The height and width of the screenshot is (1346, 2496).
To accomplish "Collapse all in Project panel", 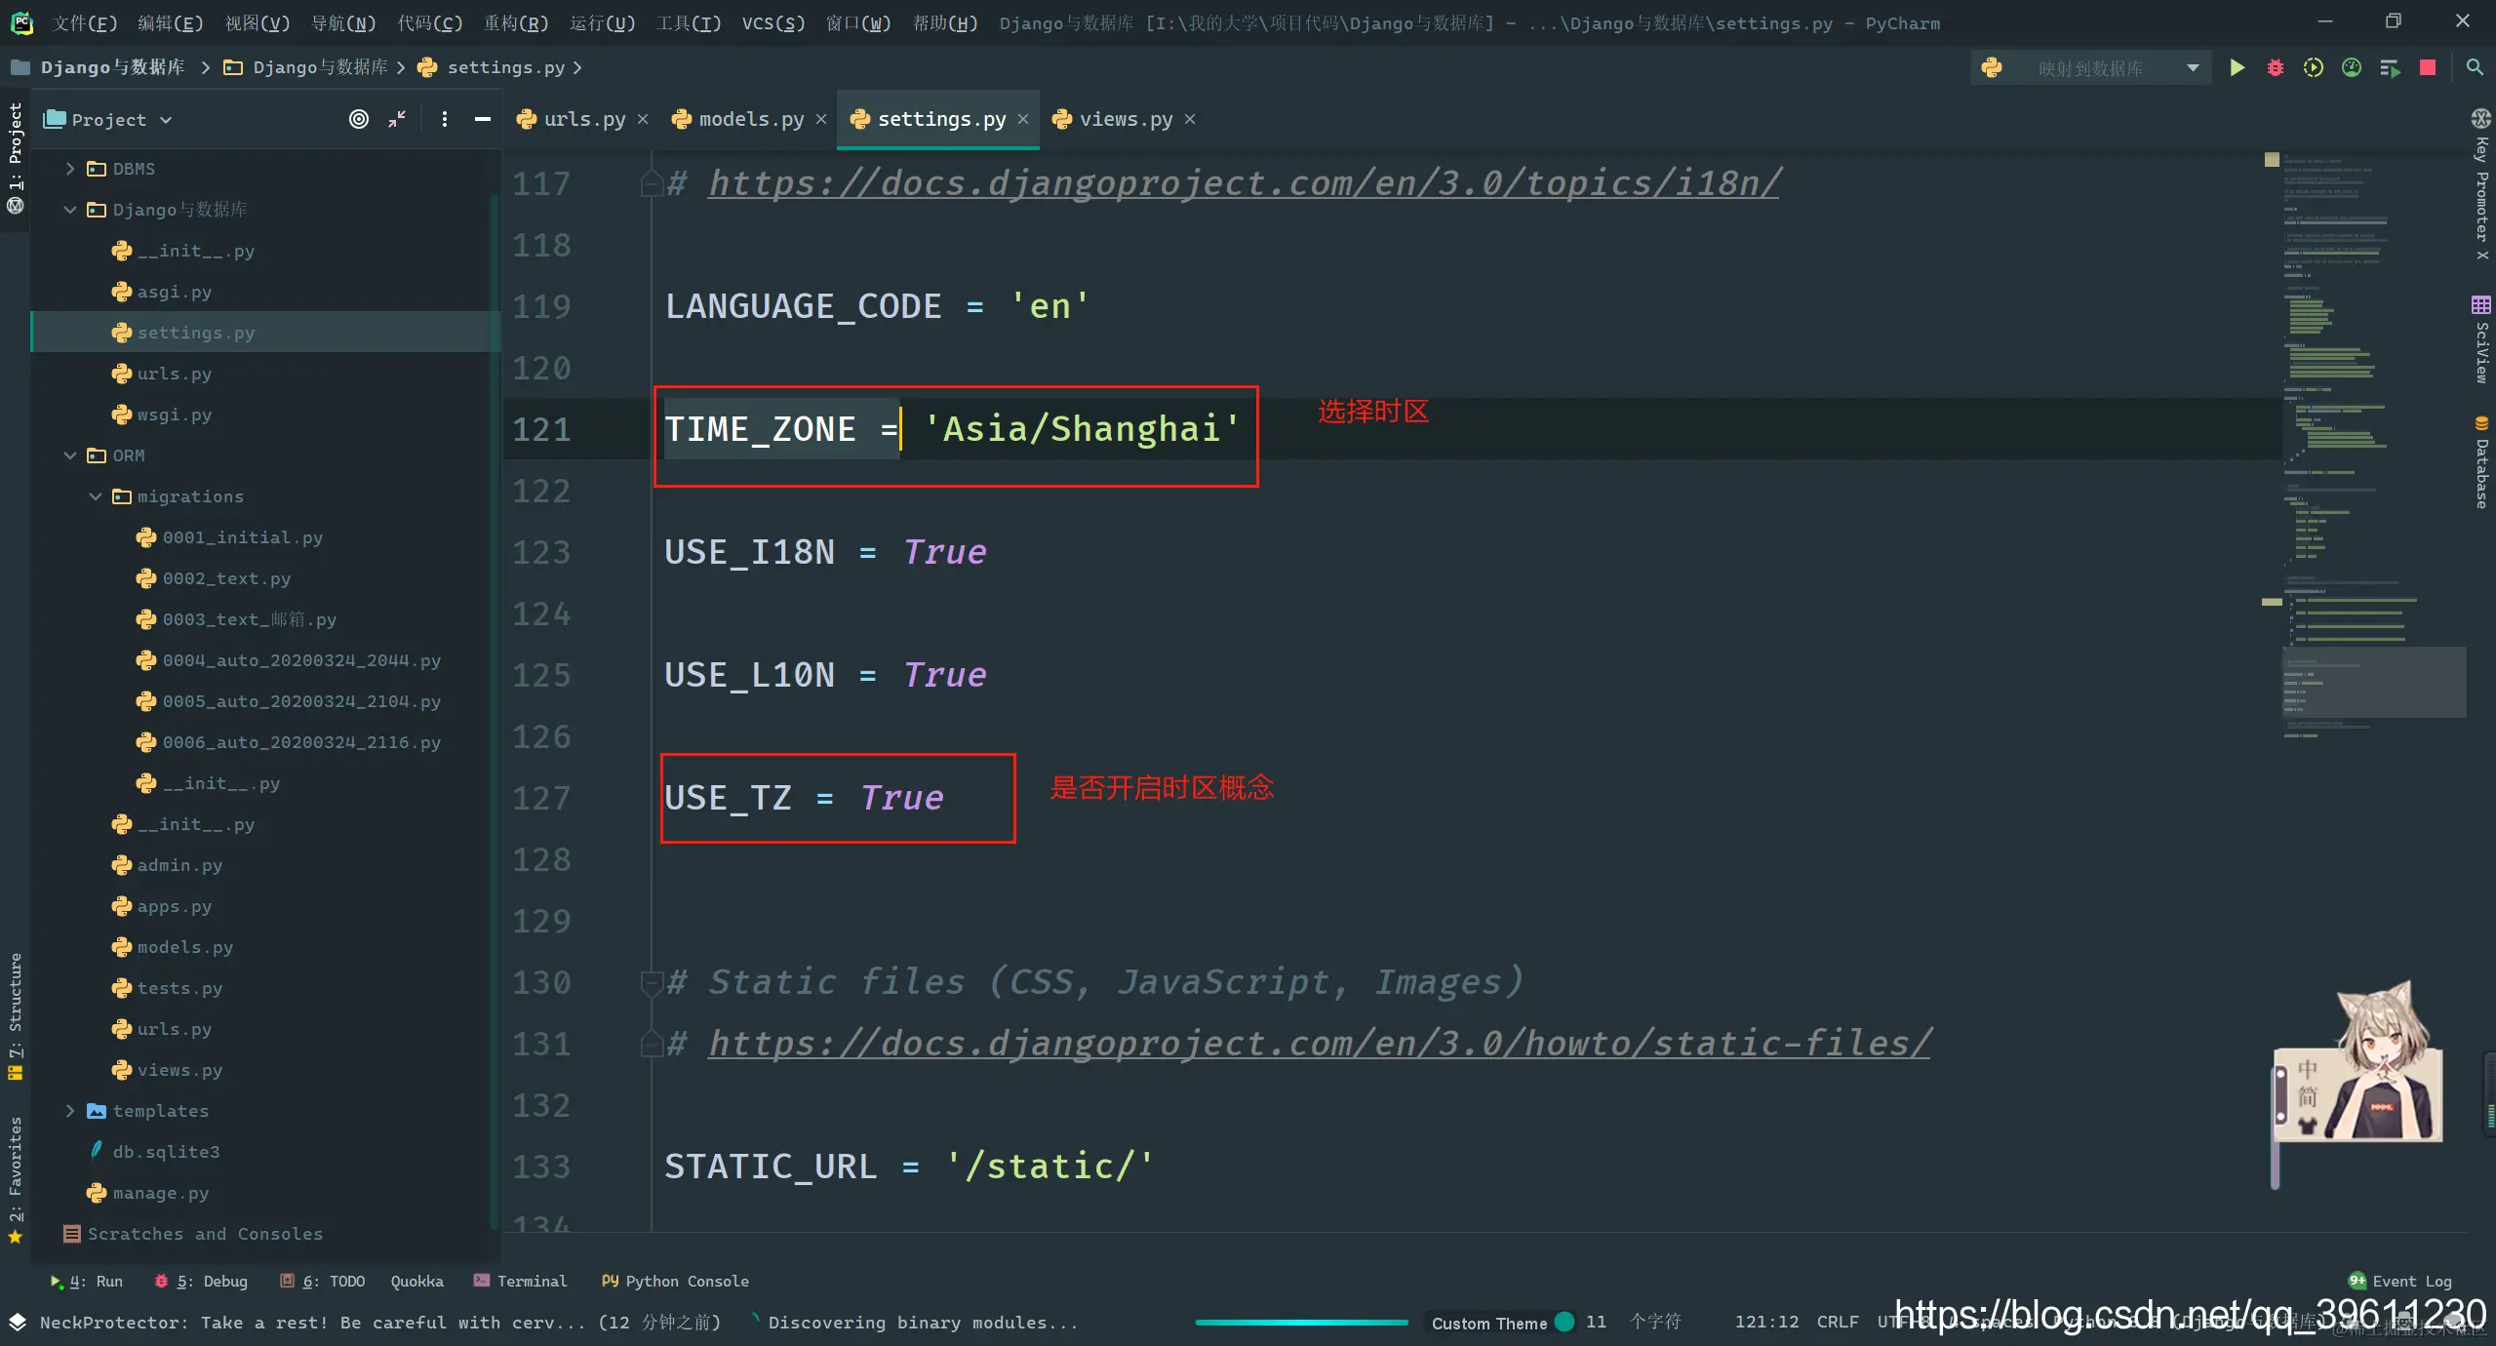I will [397, 119].
